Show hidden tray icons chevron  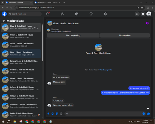point(129,122)
